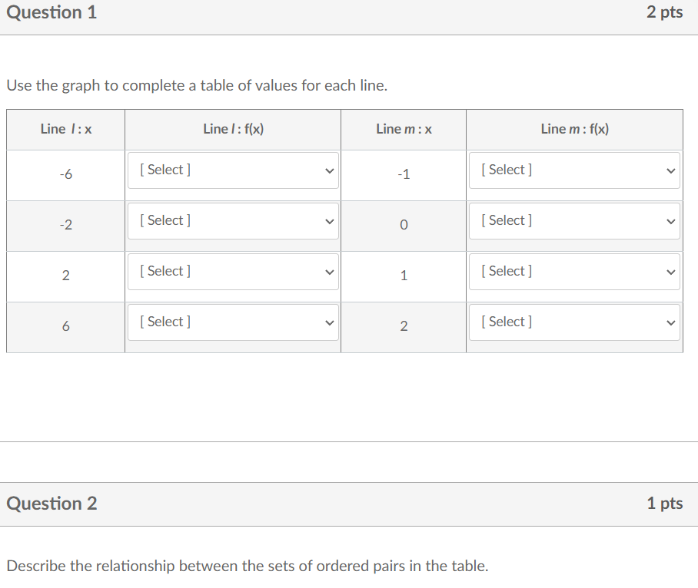Click the "Line l : x" column header
Screen dimensions: 698x588
66,129
